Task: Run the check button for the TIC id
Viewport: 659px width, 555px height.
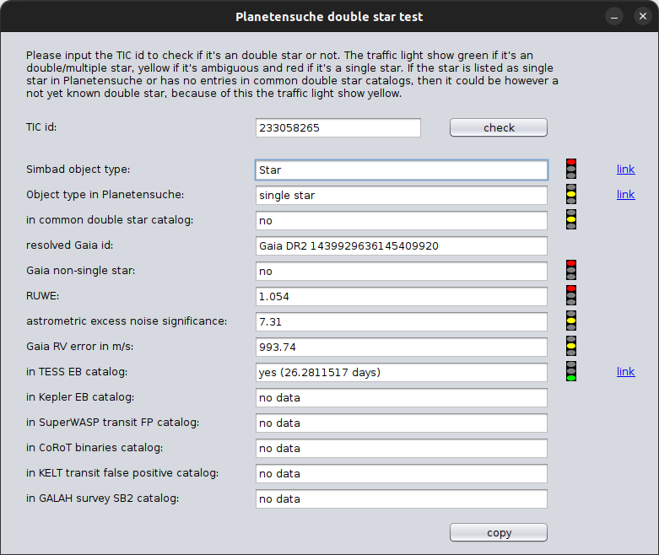Action: coord(499,127)
